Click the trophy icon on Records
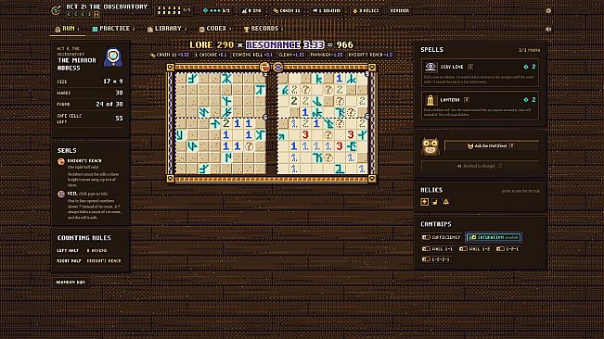The image size is (604, 339). [247, 30]
